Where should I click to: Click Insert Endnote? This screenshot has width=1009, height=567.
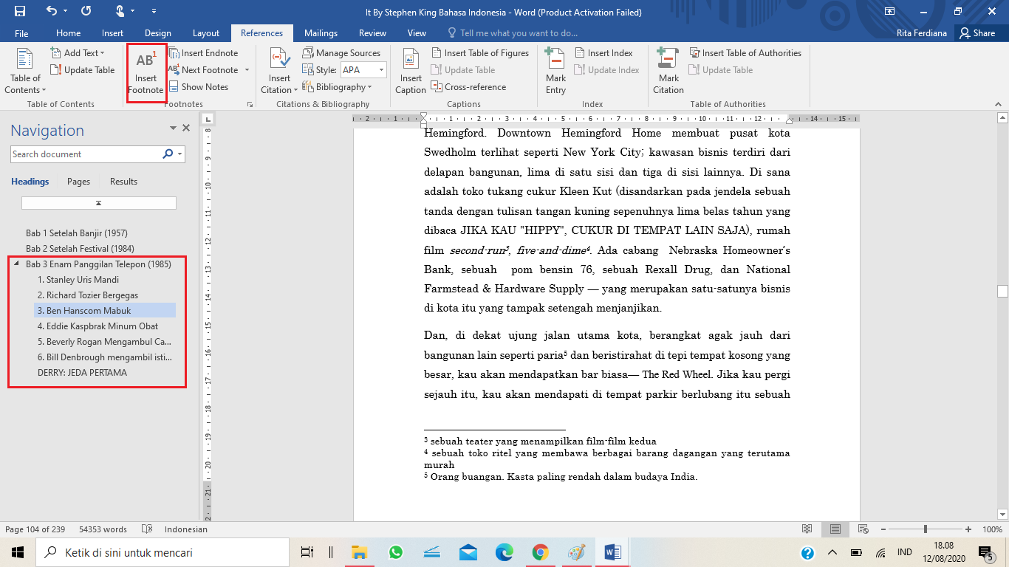[x=203, y=53]
